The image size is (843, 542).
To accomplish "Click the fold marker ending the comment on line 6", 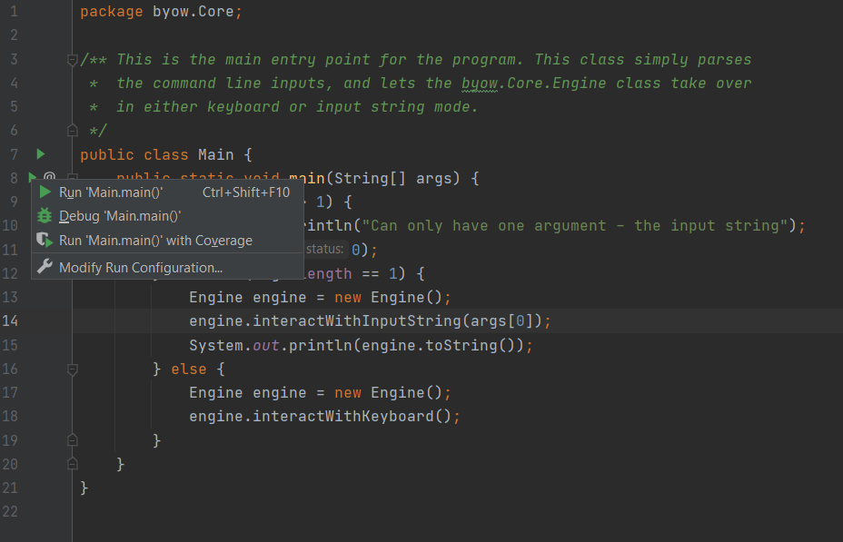I will pyautogui.click(x=72, y=130).
